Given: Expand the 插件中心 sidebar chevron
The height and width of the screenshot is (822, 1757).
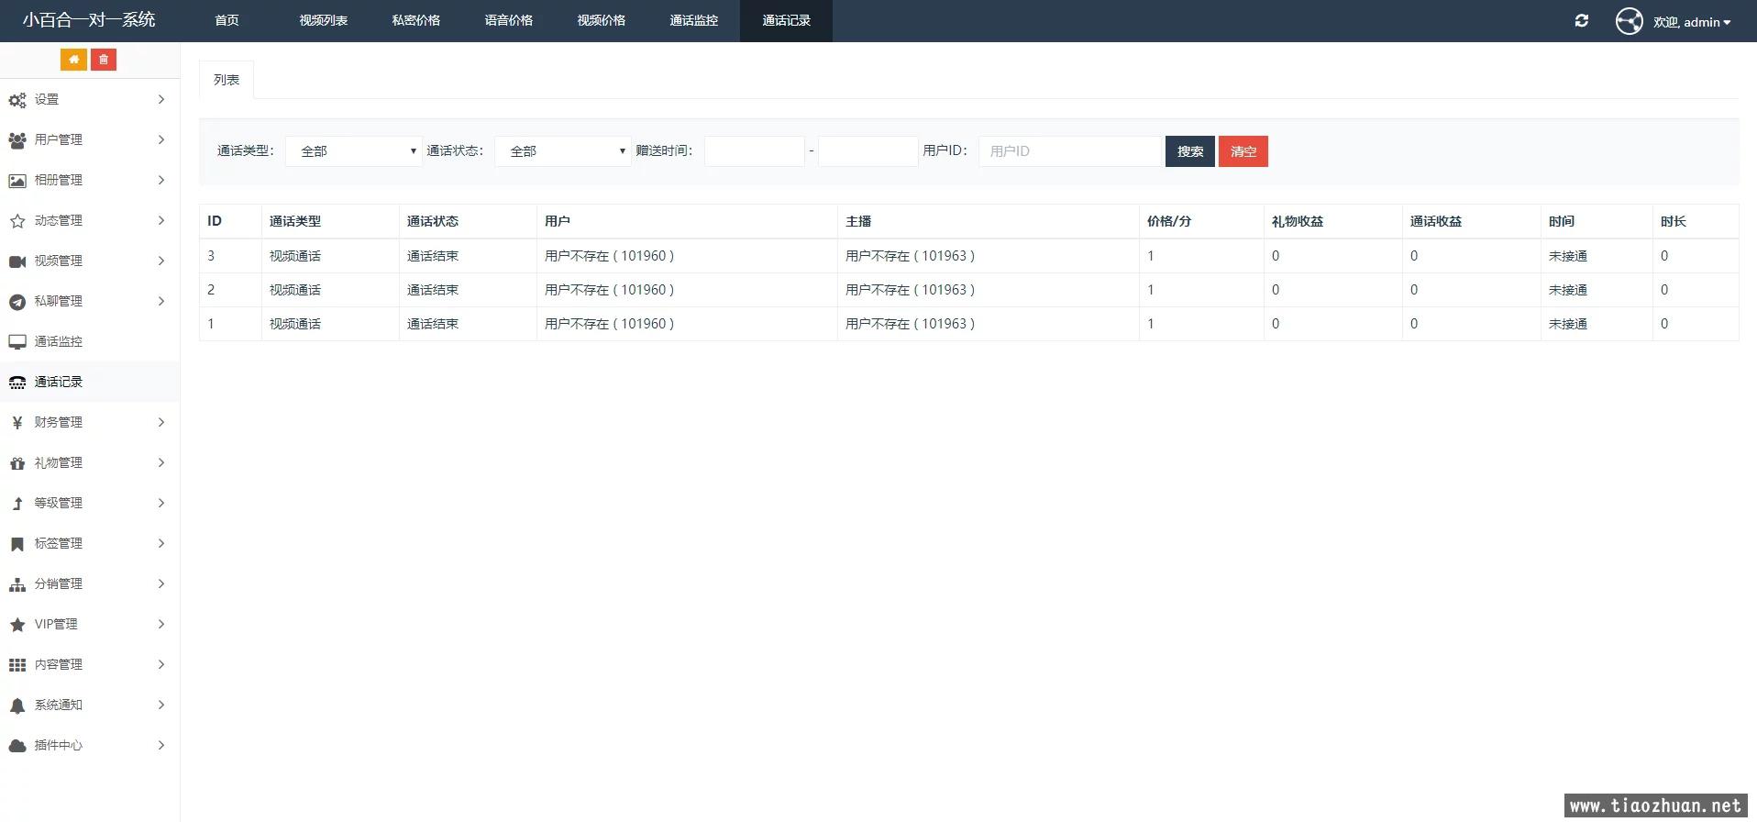Looking at the screenshot, I should pyautogui.click(x=161, y=745).
